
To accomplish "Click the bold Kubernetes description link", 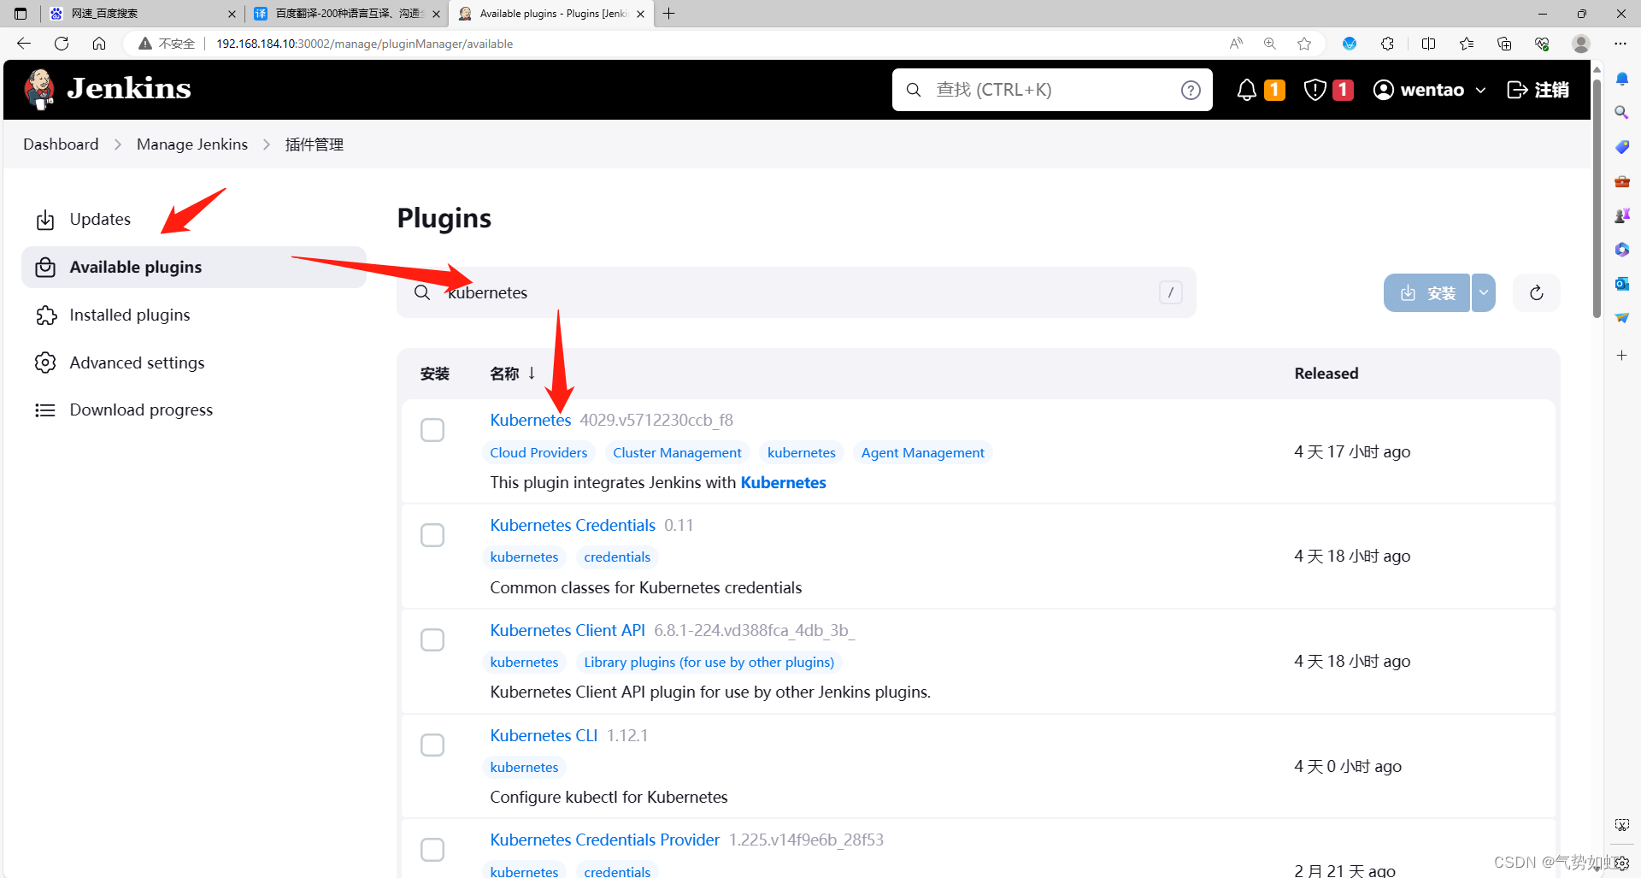I will tap(783, 482).
